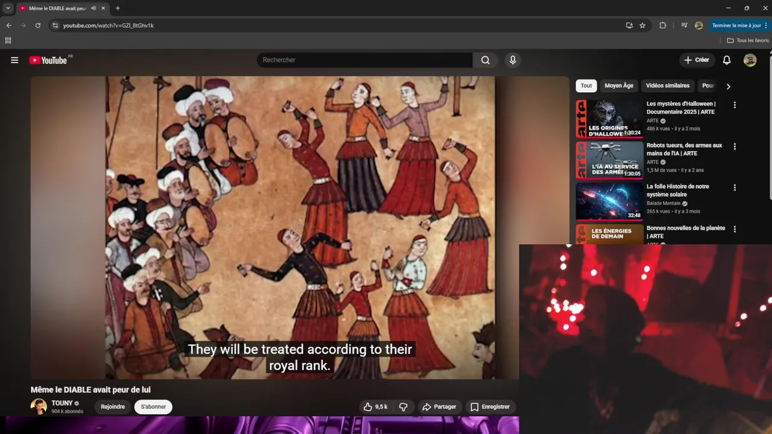Open Les mystères d'Halloween title link
Image resolution: width=772 pixels, height=434 pixels.
681,108
